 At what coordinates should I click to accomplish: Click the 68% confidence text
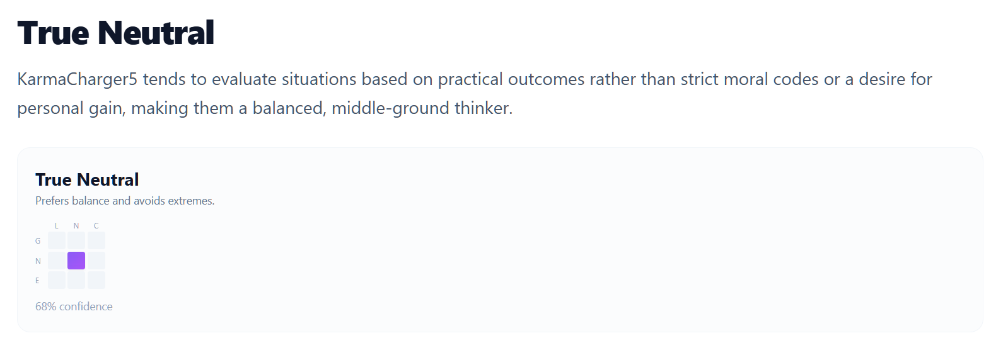[x=74, y=307]
